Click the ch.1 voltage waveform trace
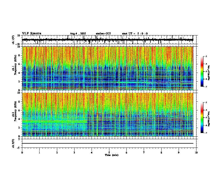The width and height of the screenshot is (221, 171). click(107, 40)
